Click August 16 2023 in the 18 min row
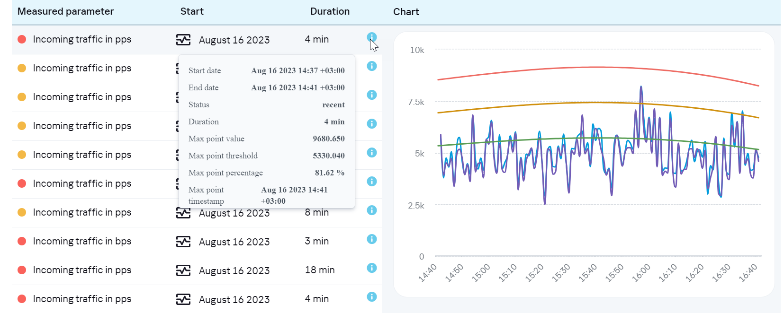 [234, 270]
